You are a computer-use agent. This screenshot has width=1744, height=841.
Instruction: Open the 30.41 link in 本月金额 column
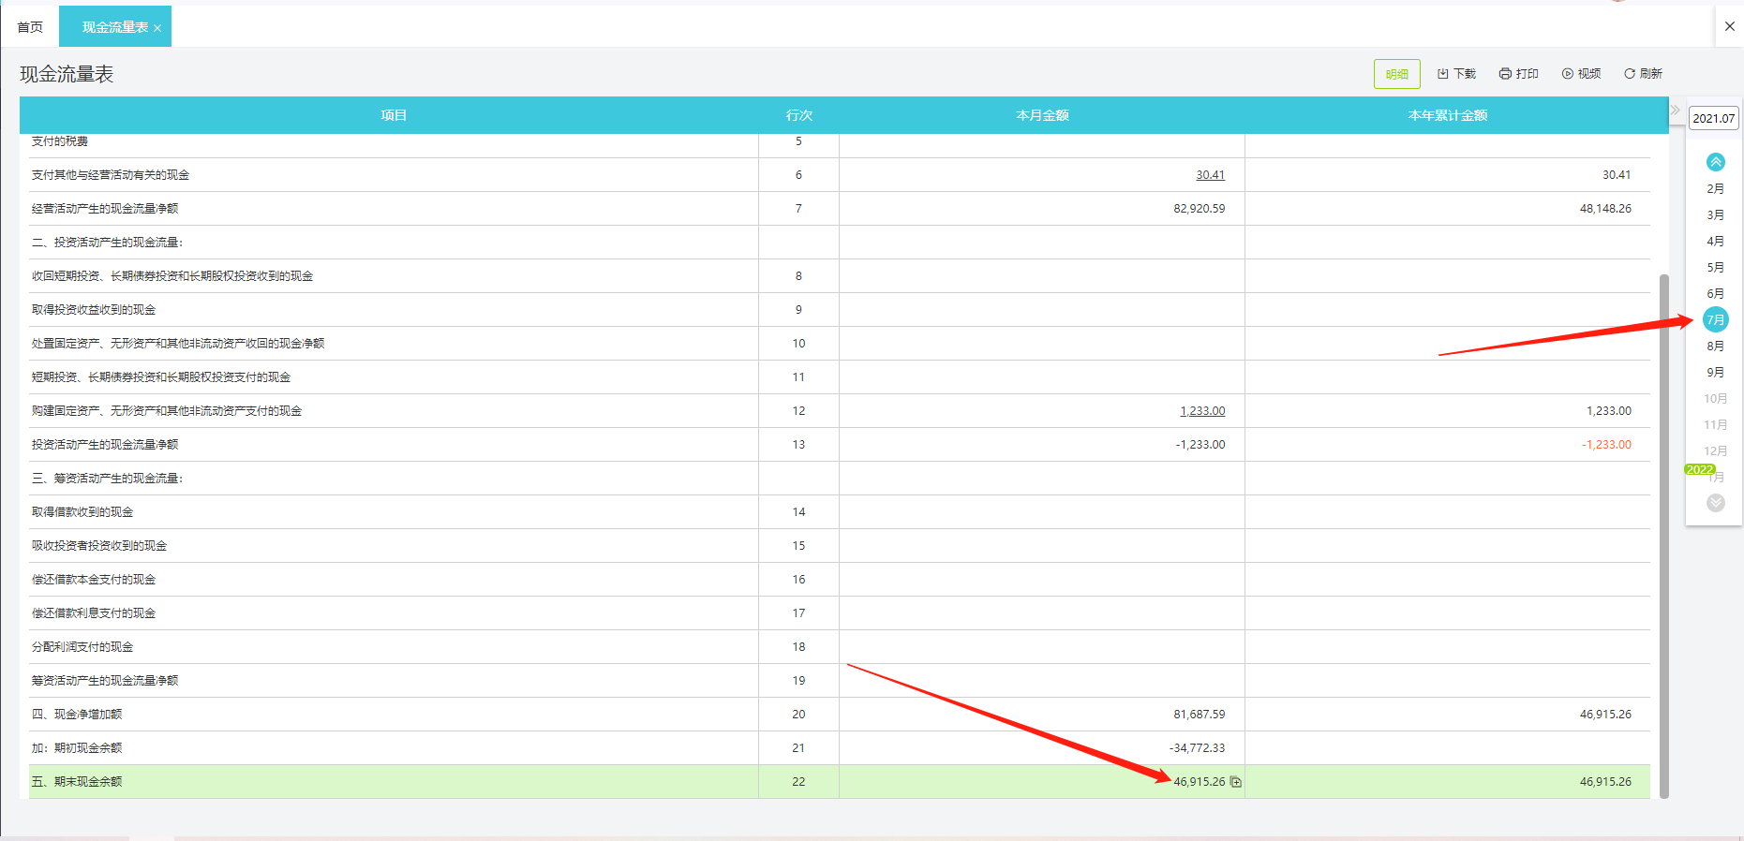[x=1210, y=175]
